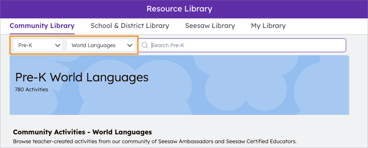
Task: Open the School & District Library tab
Action: click(x=130, y=26)
